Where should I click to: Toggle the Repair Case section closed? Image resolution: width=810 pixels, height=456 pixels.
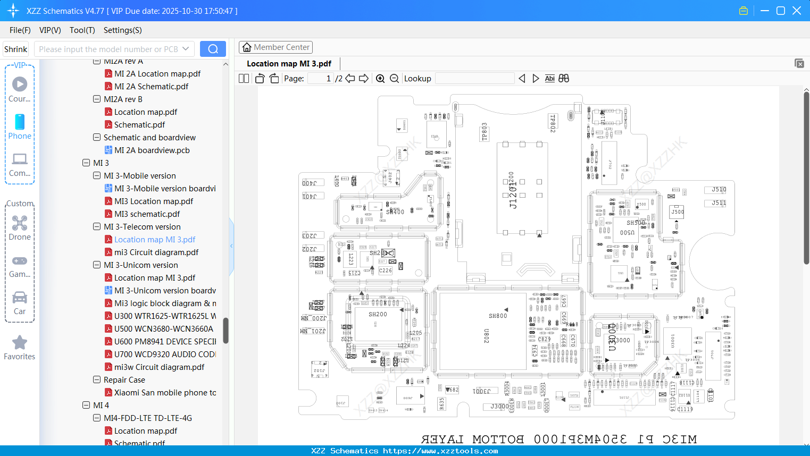(97, 379)
